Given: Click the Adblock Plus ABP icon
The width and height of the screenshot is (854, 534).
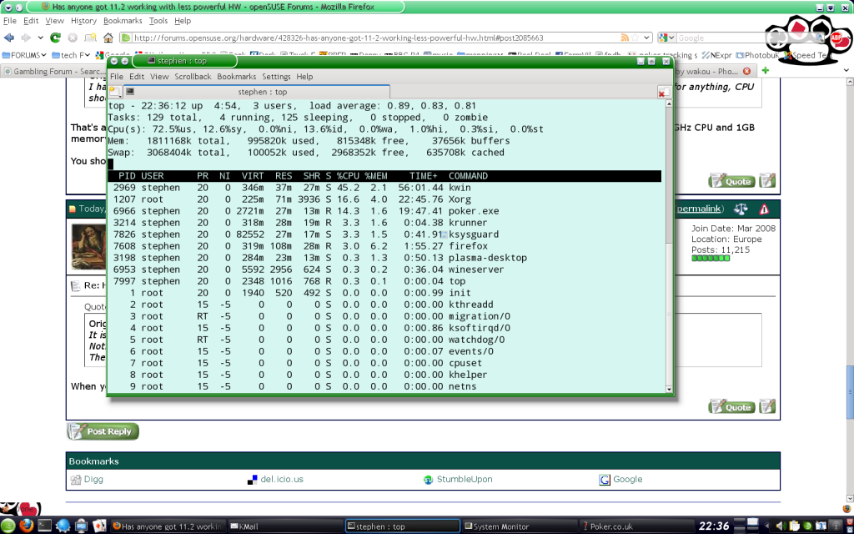Looking at the screenshot, I should pyautogui.click(x=836, y=38).
